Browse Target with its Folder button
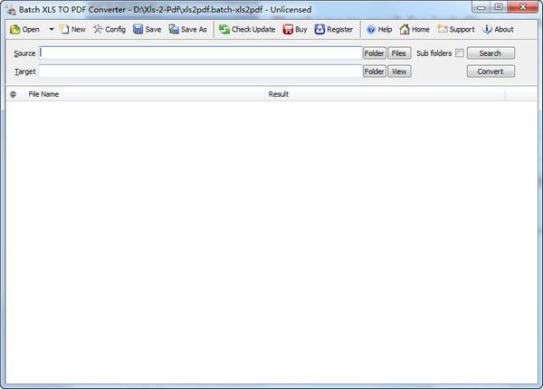Image resolution: width=543 pixels, height=389 pixels. (375, 71)
